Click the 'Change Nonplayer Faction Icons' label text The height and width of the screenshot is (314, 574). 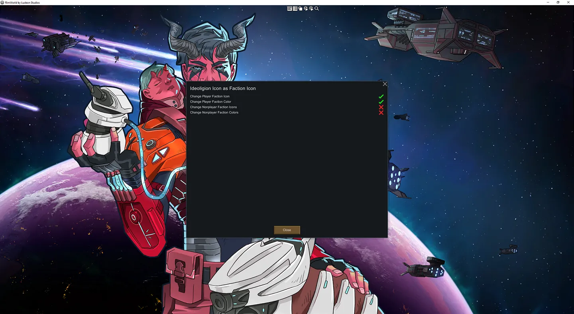click(x=213, y=107)
